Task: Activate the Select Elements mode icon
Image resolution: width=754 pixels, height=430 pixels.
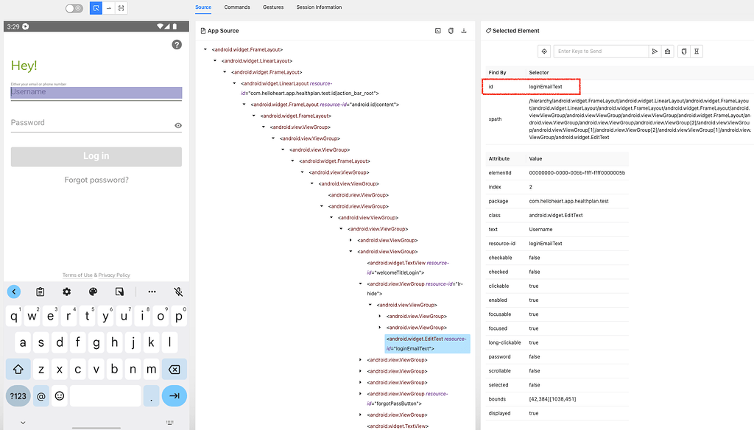Action: pos(96,7)
